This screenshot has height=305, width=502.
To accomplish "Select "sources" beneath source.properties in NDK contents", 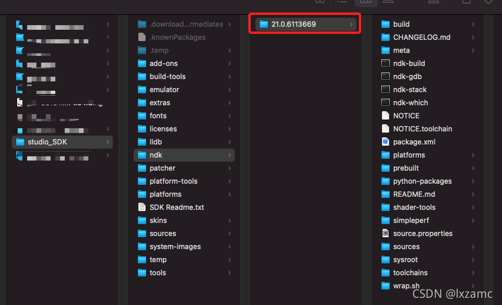I will click(406, 246).
